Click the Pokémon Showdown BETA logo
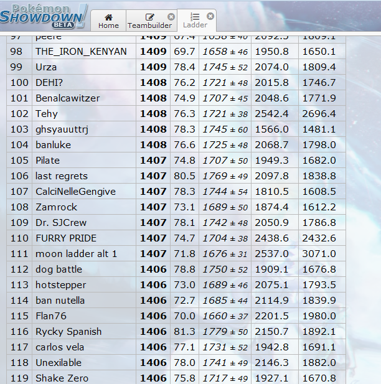 pyautogui.click(x=44, y=15)
